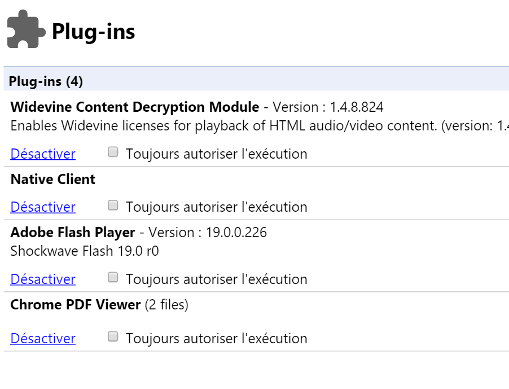Click the (2 files) text
Image resolution: width=509 pixels, height=389 pixels.
pyautogui.click(x=166, y=305)
